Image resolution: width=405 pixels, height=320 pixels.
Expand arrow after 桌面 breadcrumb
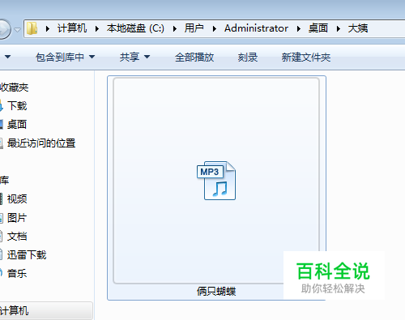[339, 28]
